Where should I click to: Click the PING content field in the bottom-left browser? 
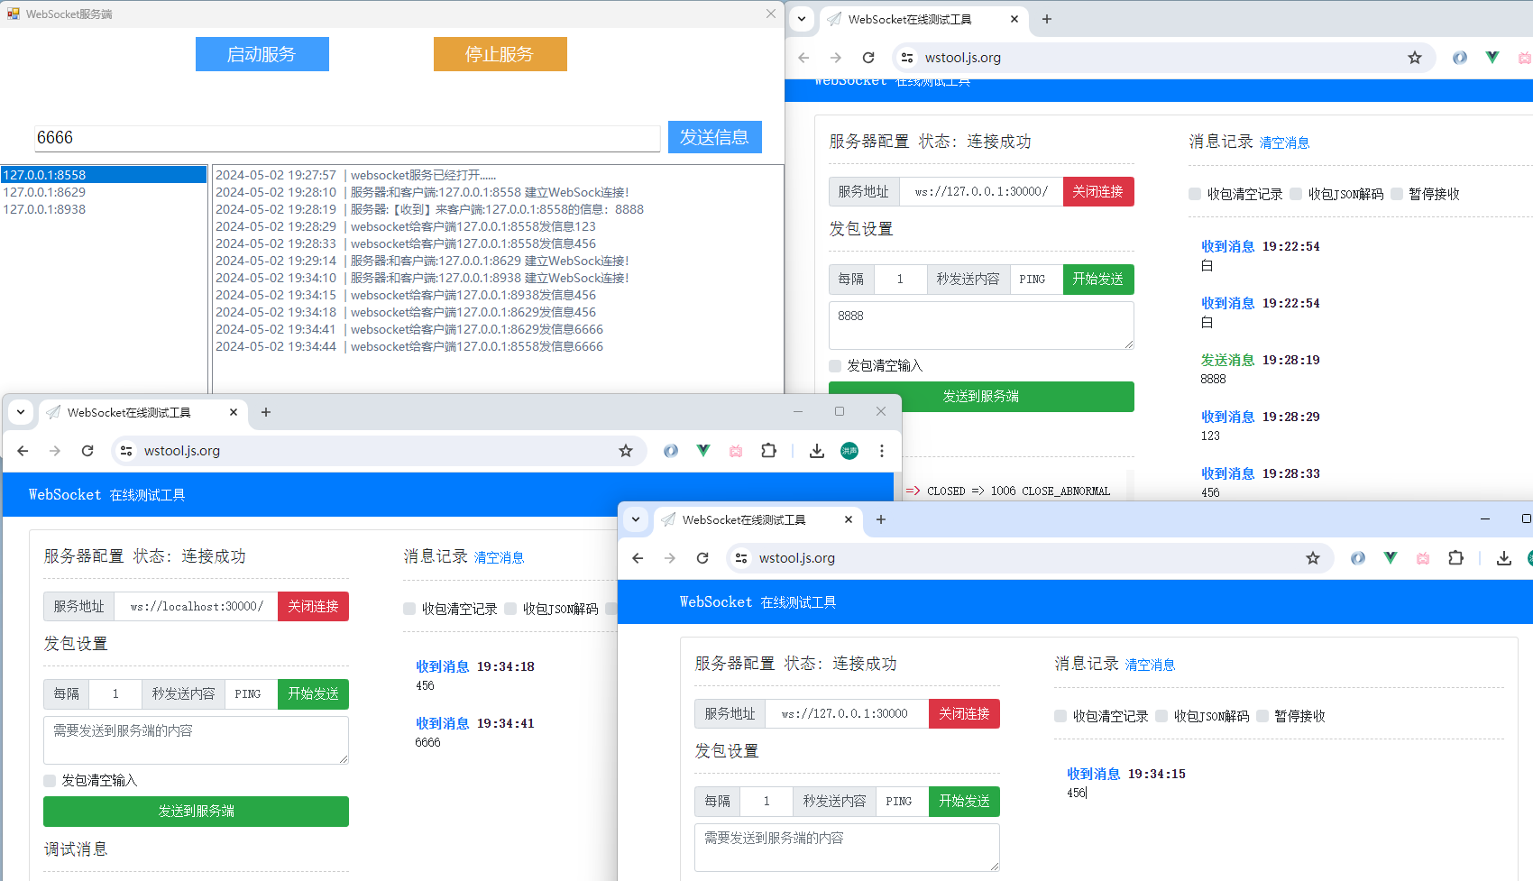point(251,693)
